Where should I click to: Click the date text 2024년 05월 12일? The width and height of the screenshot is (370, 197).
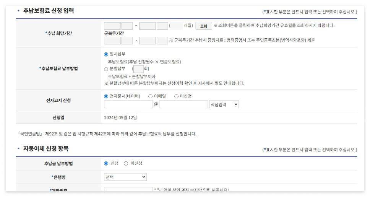click(120, 118)
